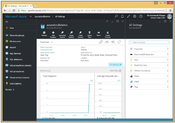
Task: Open Users settings row
Action: coord(149,81)
